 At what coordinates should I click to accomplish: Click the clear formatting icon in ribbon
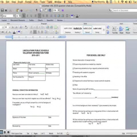tap(26, 27)
